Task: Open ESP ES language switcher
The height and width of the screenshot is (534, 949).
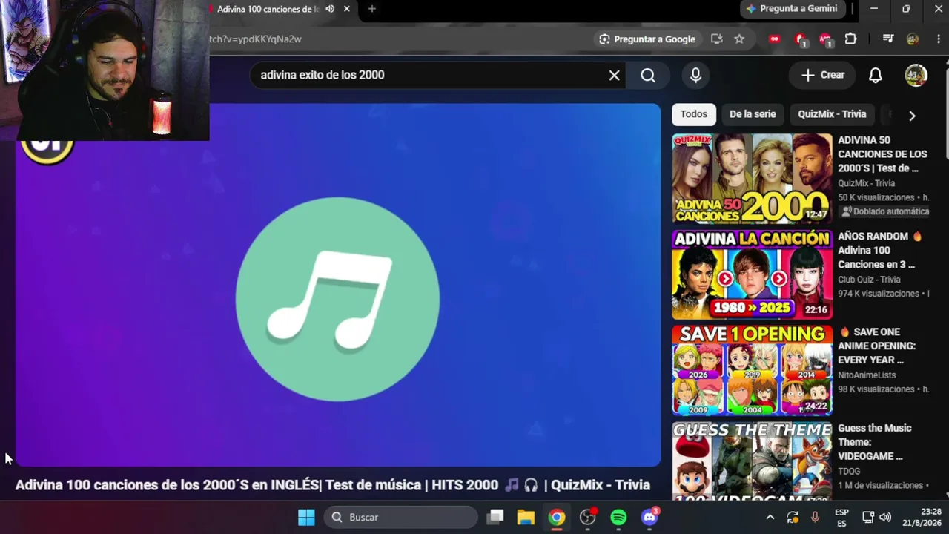Action: (841, 517)
